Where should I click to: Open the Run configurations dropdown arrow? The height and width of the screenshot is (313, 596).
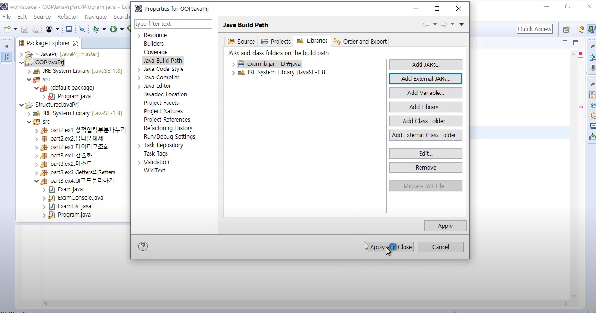[x=121, y=29]
